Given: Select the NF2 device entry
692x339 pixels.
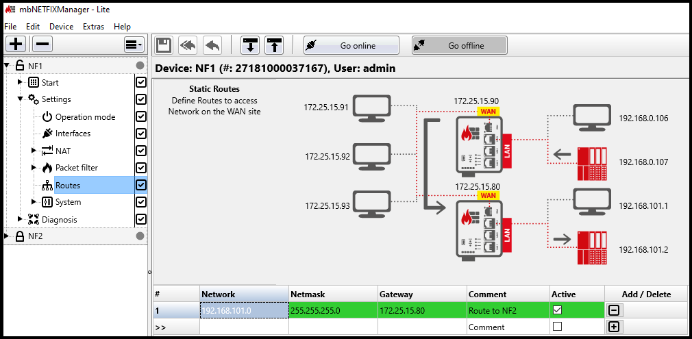Looking at the screenshot, I should [36, 236].
